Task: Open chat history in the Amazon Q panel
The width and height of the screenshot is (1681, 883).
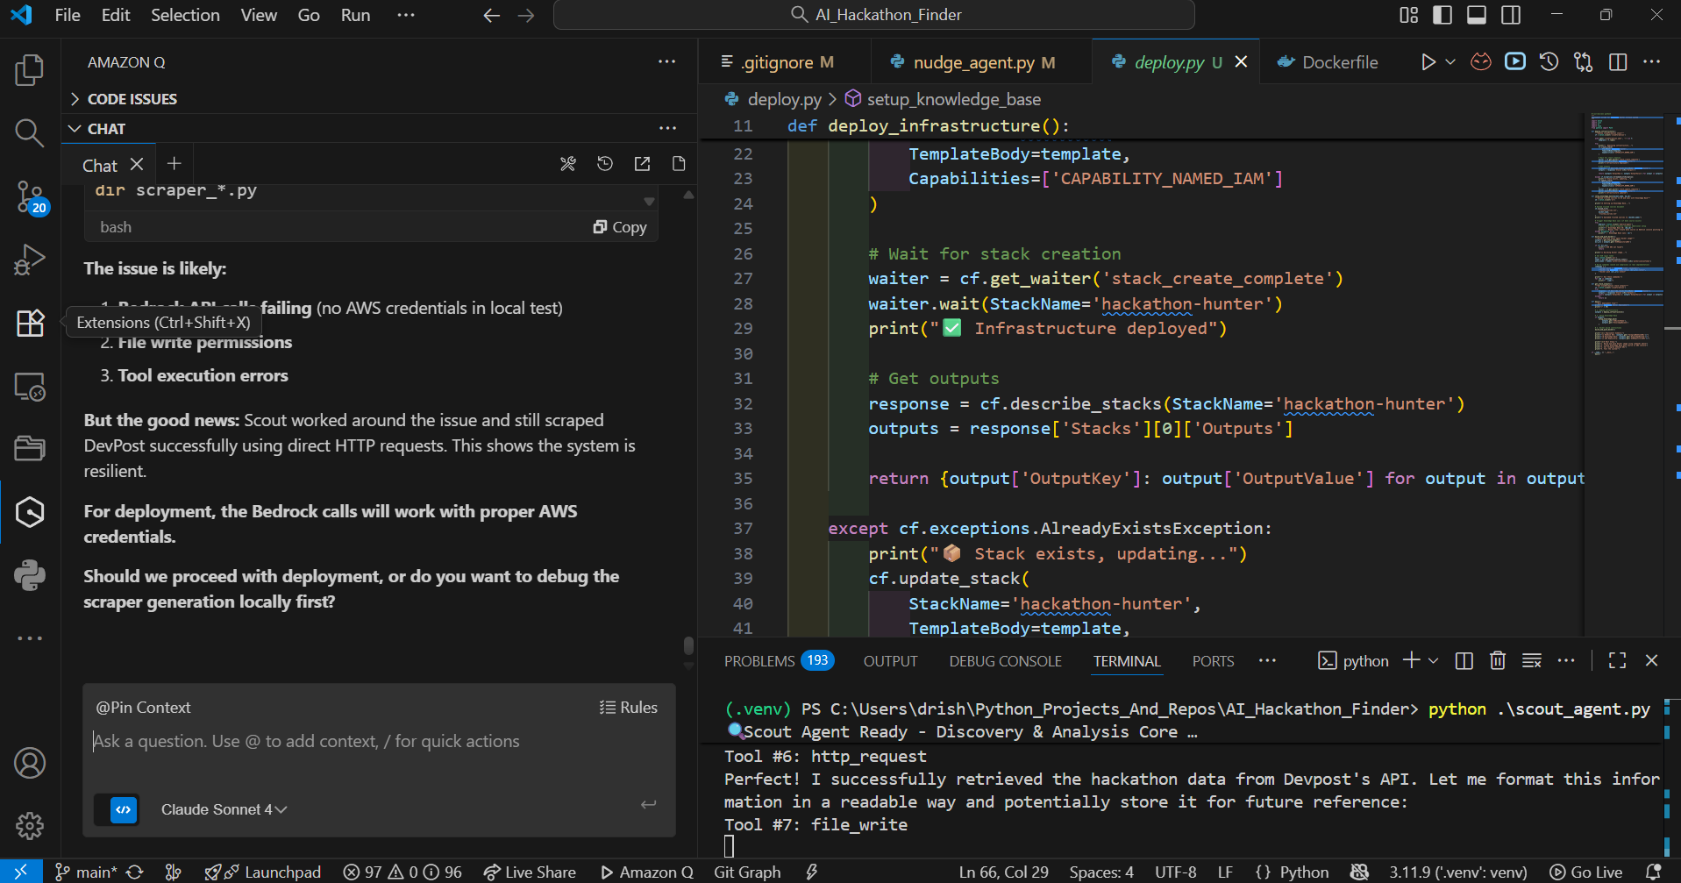Action: (x=604, y=164)
